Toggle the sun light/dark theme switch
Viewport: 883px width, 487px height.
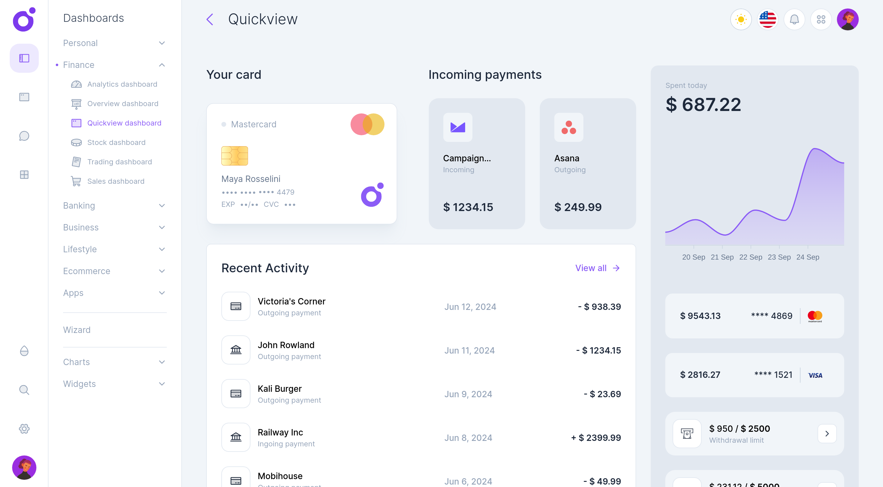tap(741, 19)
